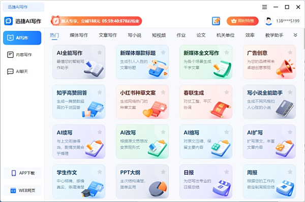Click the APP下载 button
Screen dimensions: 305x202
click(22, 173)
